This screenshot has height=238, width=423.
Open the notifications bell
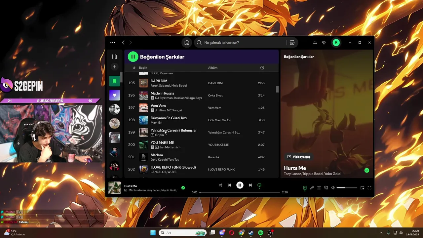pos(315,43)
